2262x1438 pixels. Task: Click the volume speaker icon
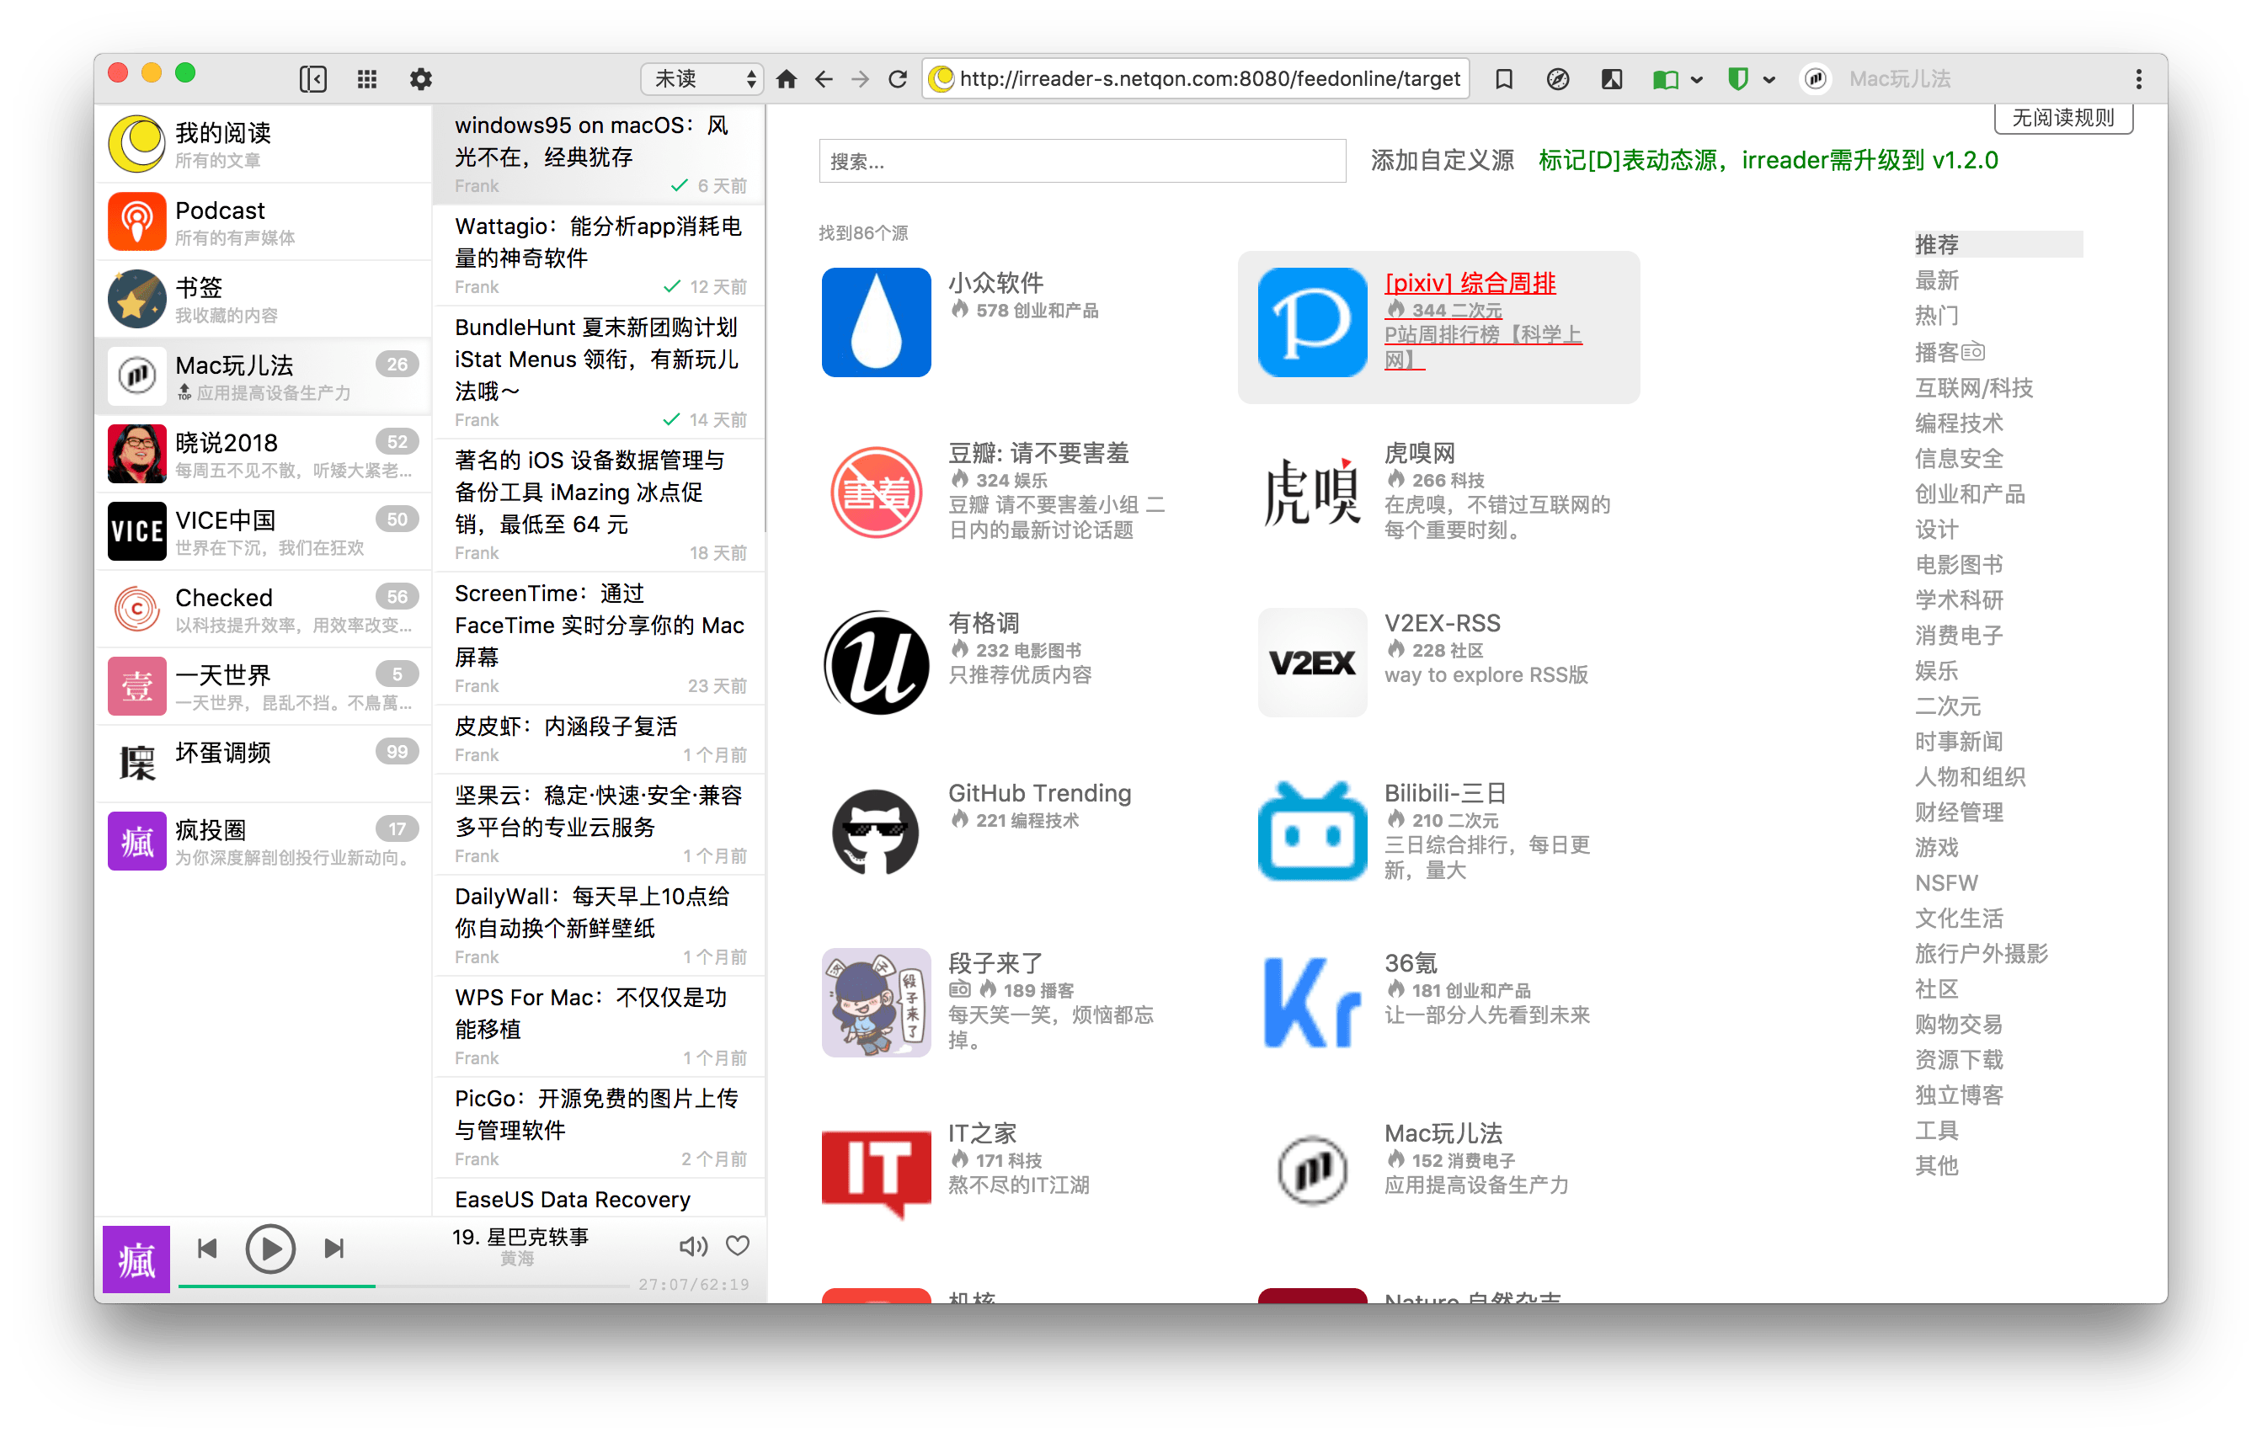693,1246
